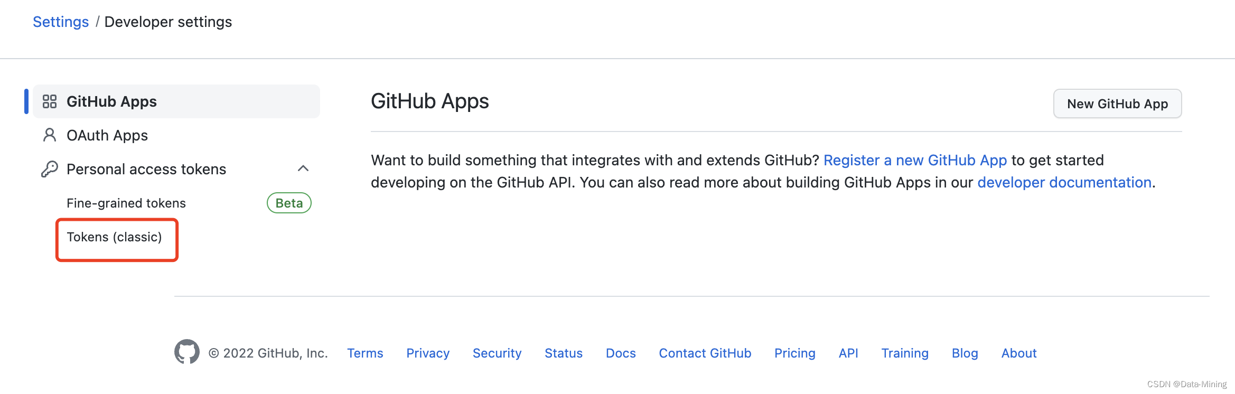Open the Training footer link
This screenshot has height=394, width=1235.
click(905, 353)
